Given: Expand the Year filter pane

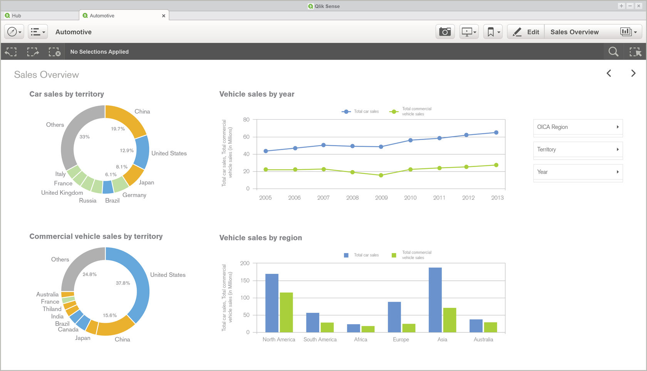Looking at the screenshot, I should [x=578, y=172].
